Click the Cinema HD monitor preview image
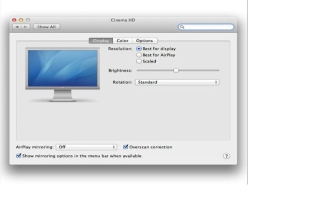This screenshot has width=316, height=197. tap(62, 75)
